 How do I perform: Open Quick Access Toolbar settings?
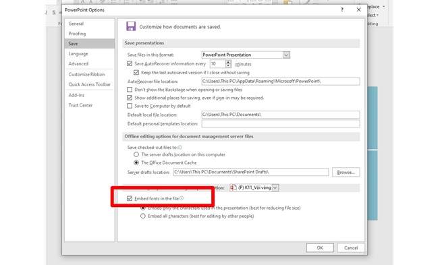pos(90,84)
